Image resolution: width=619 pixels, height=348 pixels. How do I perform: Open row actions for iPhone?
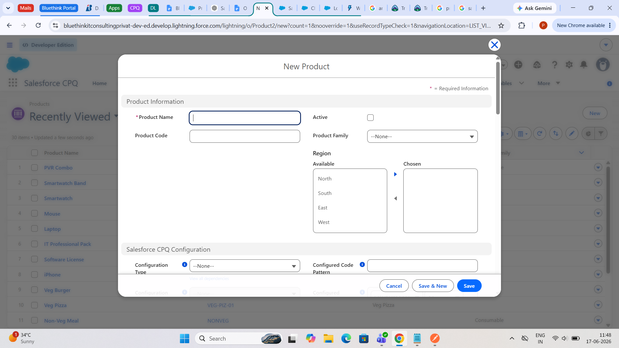598,274
